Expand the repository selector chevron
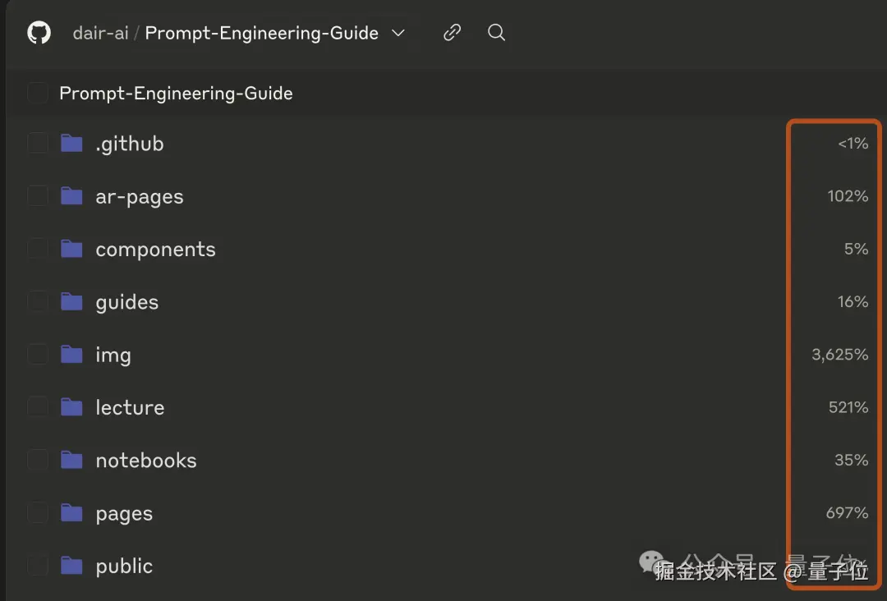 [398, 33]
